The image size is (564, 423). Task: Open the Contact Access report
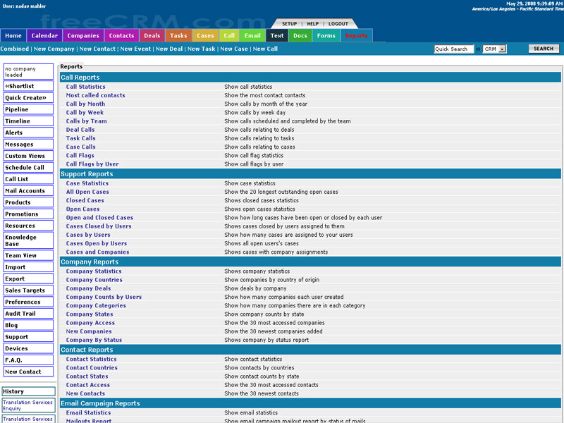tap(87, 385)
